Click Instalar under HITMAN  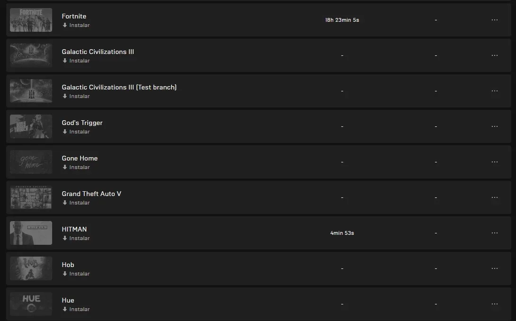pos(76,239)
